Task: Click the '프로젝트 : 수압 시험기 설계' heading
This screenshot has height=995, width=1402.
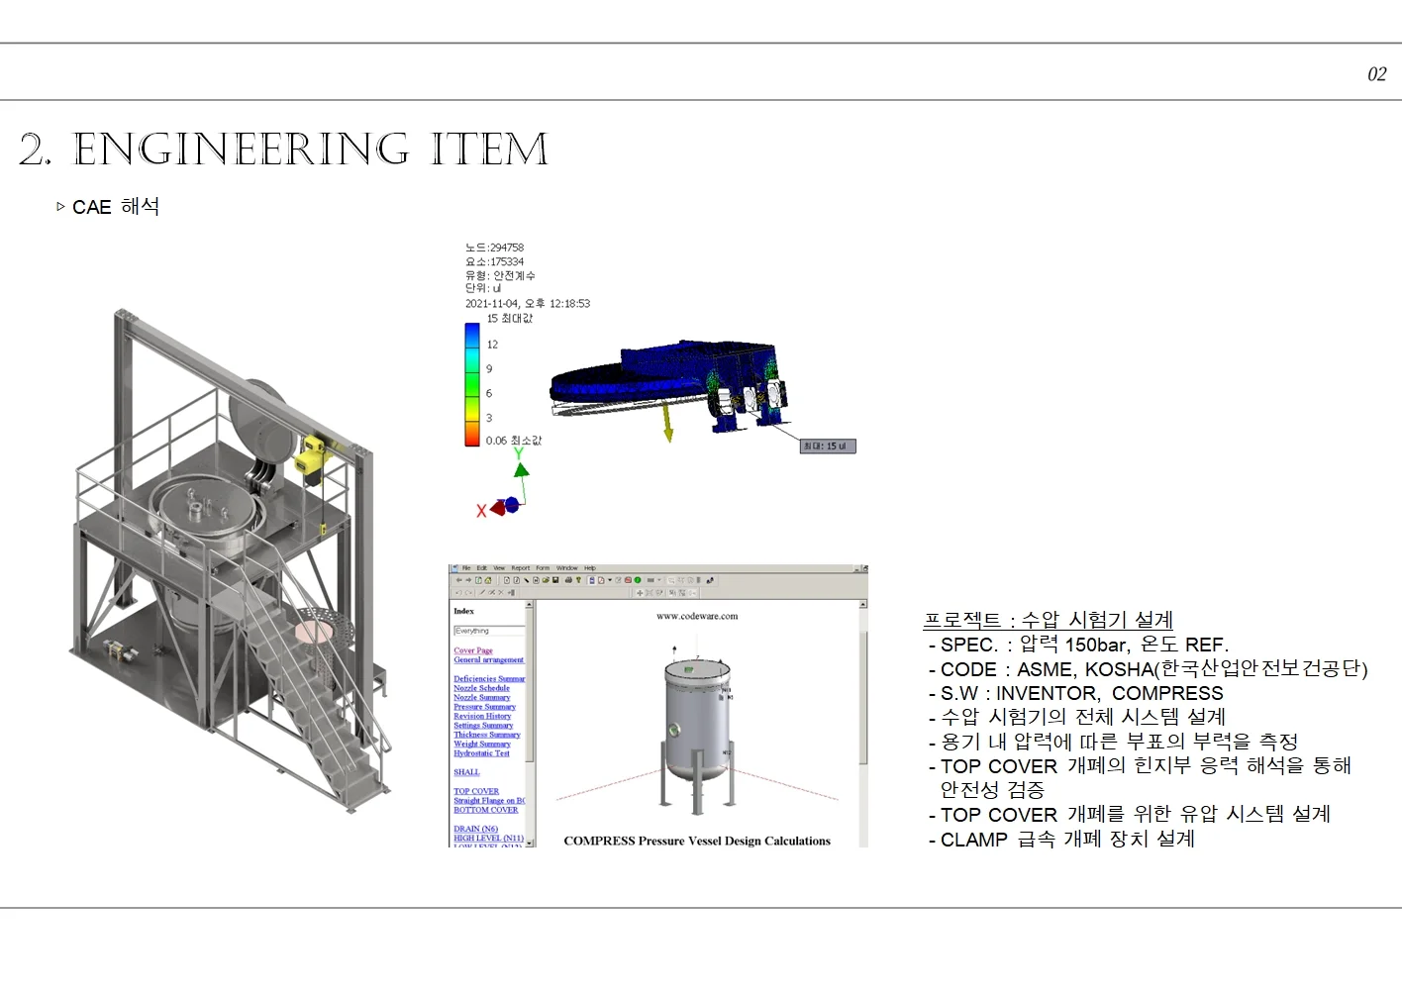Action: click(x=1049, y=620)
